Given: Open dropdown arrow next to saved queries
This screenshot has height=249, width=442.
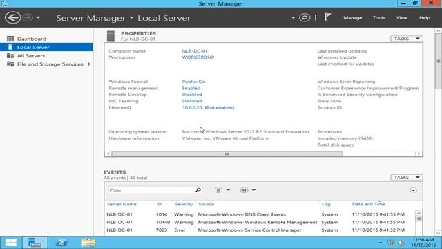Looking at the screenshot, I should tap(253, 190).
